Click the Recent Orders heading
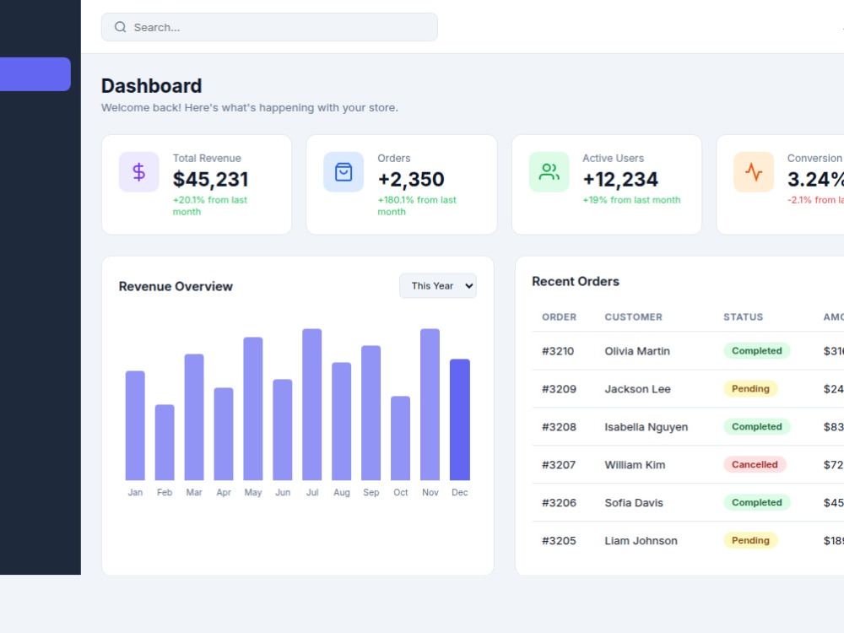844x633 pixels. (x=576, y=282)
